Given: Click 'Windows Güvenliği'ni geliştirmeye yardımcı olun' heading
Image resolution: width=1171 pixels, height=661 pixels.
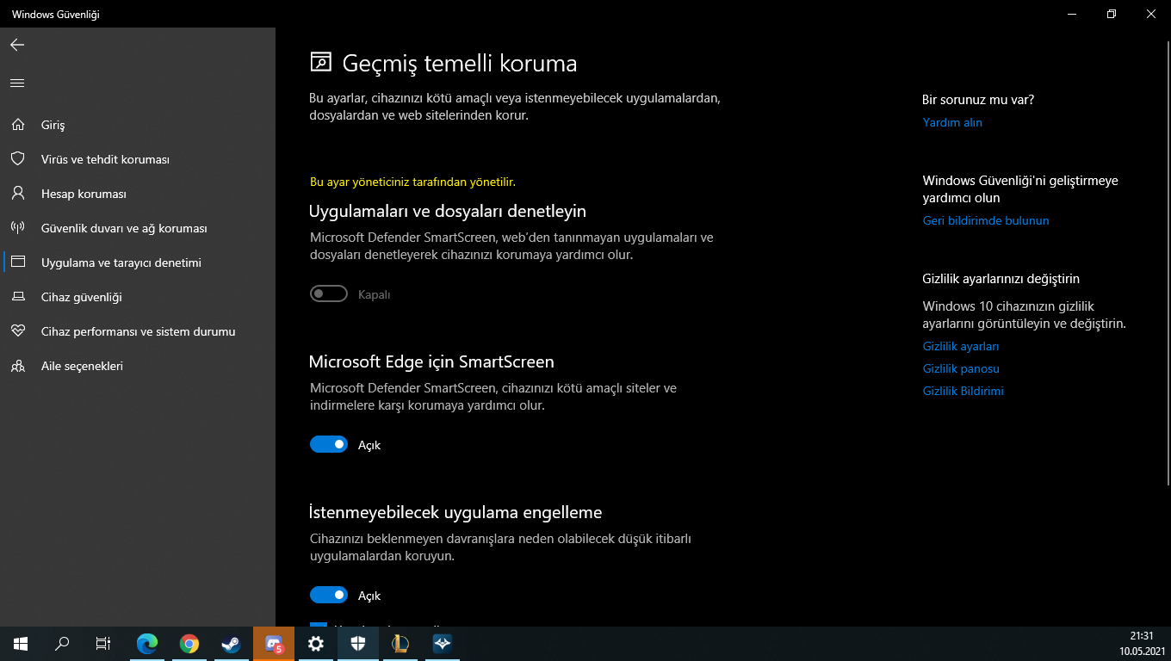Looking at the screenshot, I should click(1020, 189).
